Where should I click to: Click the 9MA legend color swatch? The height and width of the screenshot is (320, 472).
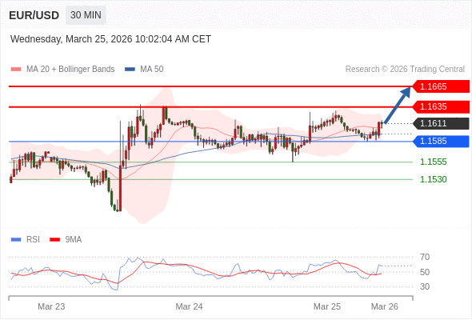coord(54,240)
